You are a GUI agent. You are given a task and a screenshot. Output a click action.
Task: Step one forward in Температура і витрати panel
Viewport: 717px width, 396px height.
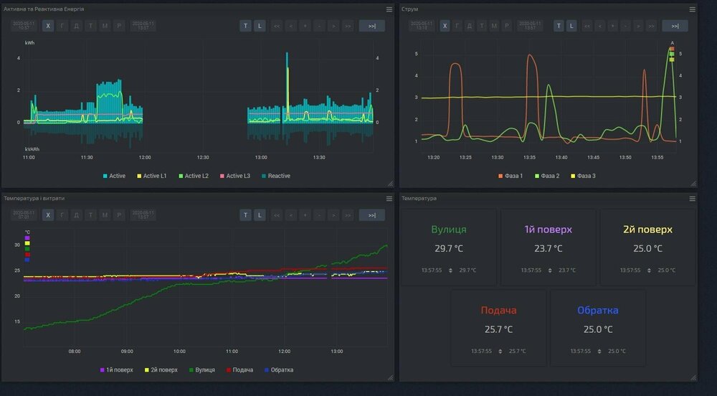[333, 215]
